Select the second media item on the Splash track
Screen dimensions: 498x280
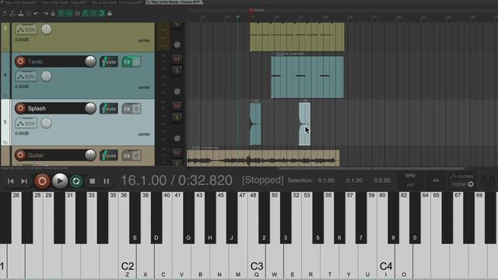[304, 124]
